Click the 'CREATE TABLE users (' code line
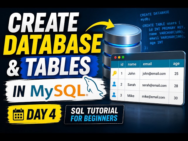Viewport: 188px width, 141px height. pyautogui.click(x=161, y=24)
